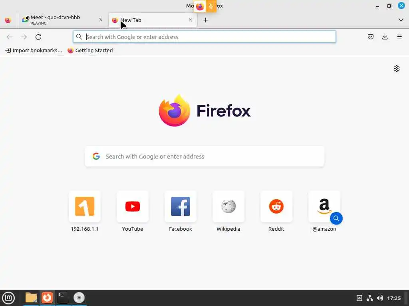
Task: Show the Downloads panel
Action: (x=385, y=37)
